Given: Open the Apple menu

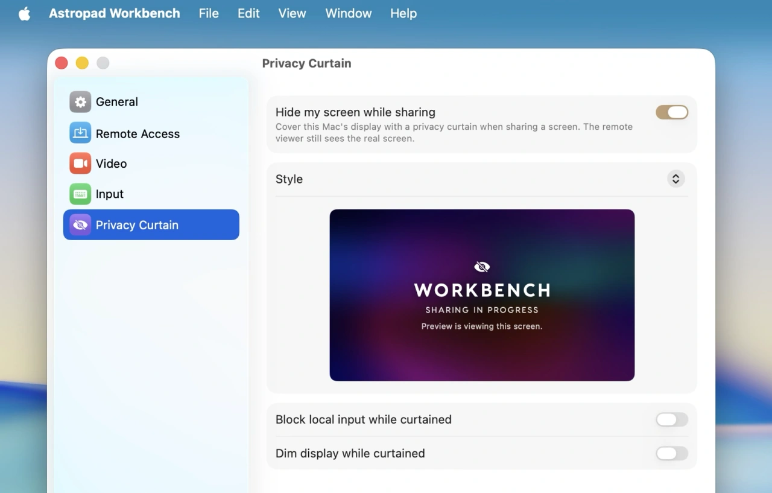Looking at the screenshot, I should click(24, 13).
